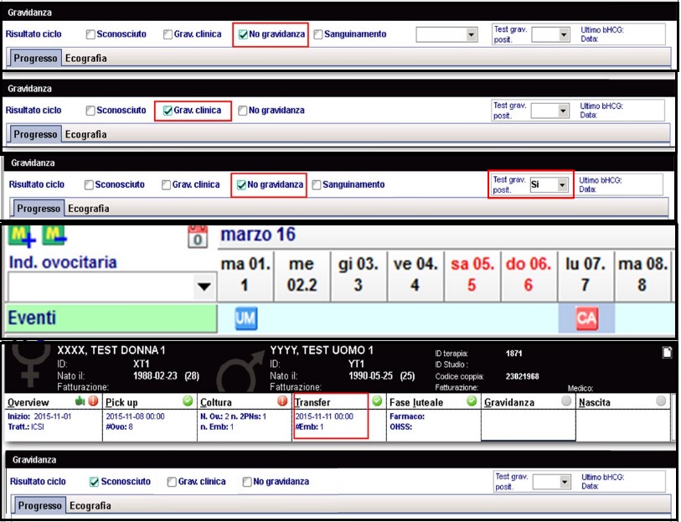Click ID terapia value 1871

point(513,354)
